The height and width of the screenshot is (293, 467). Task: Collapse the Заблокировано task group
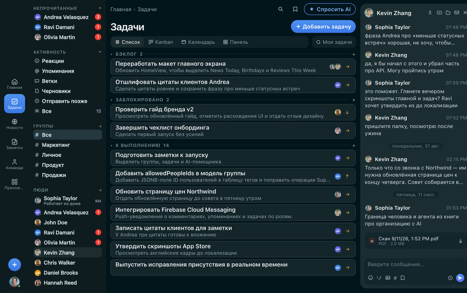pyautogui.click(x=112, y=100)
